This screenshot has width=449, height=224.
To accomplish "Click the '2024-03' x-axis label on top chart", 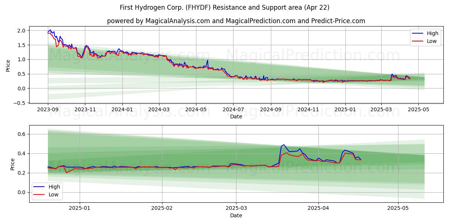I will 159,109.
